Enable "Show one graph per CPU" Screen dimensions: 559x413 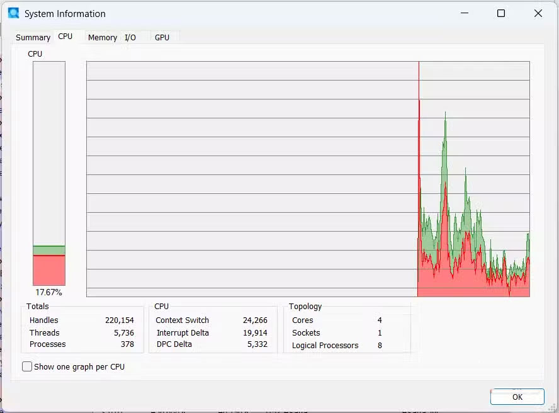(26, 366)
